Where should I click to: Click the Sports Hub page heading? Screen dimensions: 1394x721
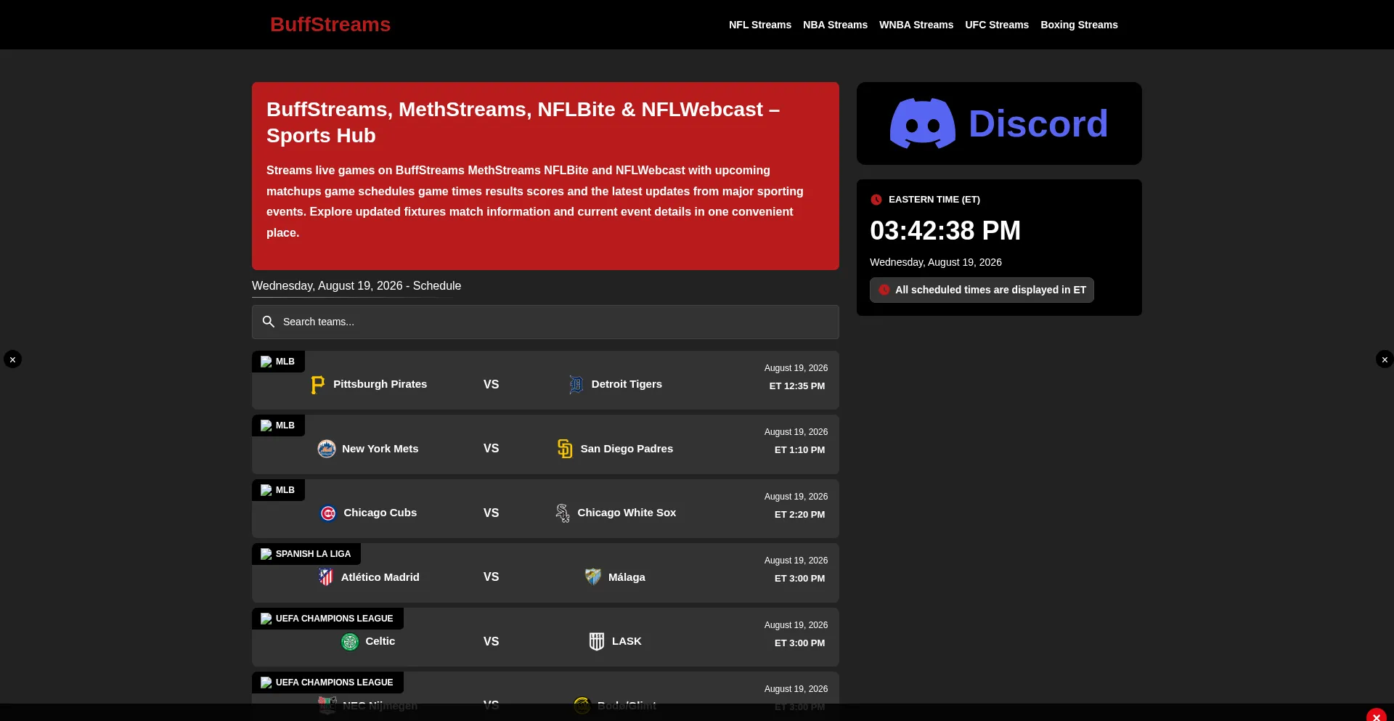[x=523, y=123]
